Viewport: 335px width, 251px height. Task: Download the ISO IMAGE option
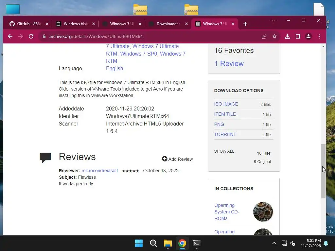(226, 104)
